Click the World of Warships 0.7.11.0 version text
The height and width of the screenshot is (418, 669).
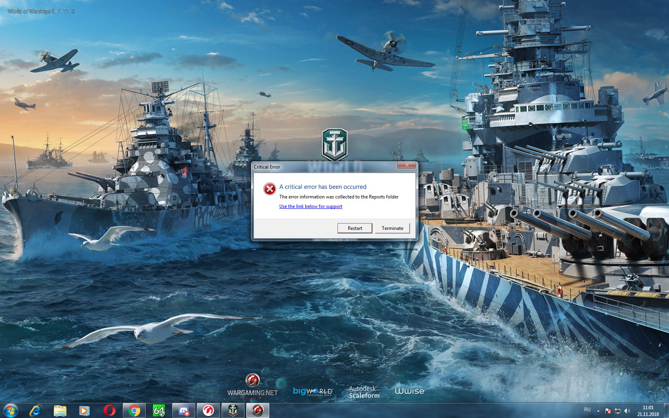41,11
